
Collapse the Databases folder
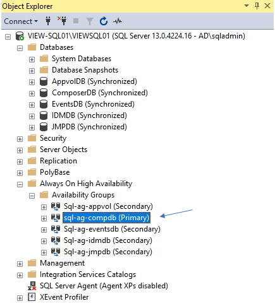click(20, 48)
